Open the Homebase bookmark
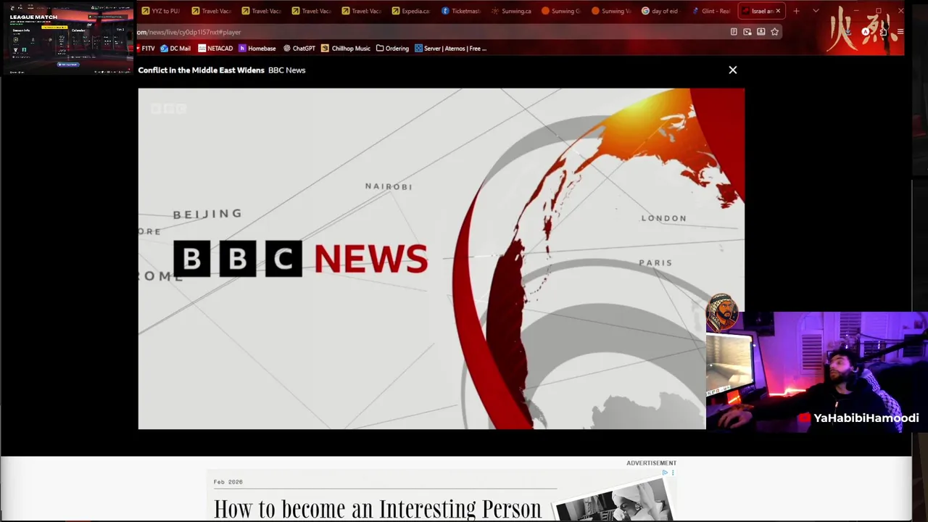Image resolution: width=928 pixels, height=522 pixels. coord(257,49)
